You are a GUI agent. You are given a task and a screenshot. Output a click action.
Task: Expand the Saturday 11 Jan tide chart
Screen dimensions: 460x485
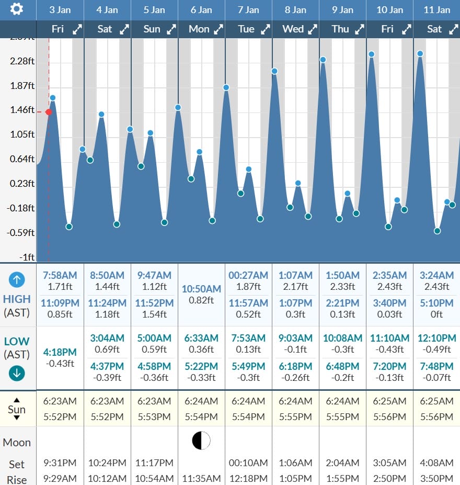(454, 29)
